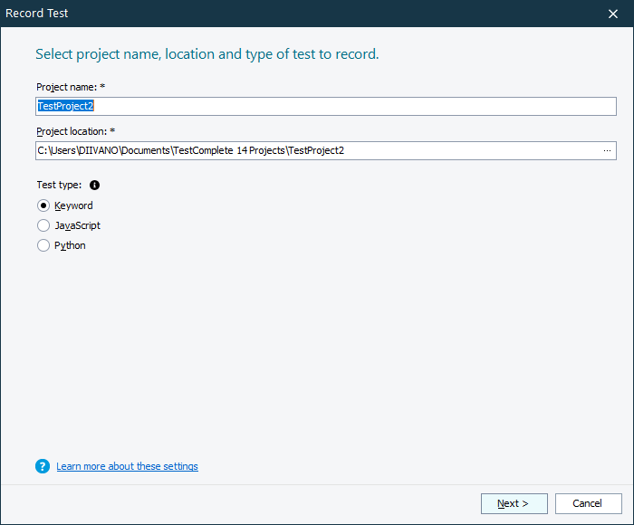The image size is (634, 525).
Task: Select the Keyword radio button circle
Action: click(43, 205)
